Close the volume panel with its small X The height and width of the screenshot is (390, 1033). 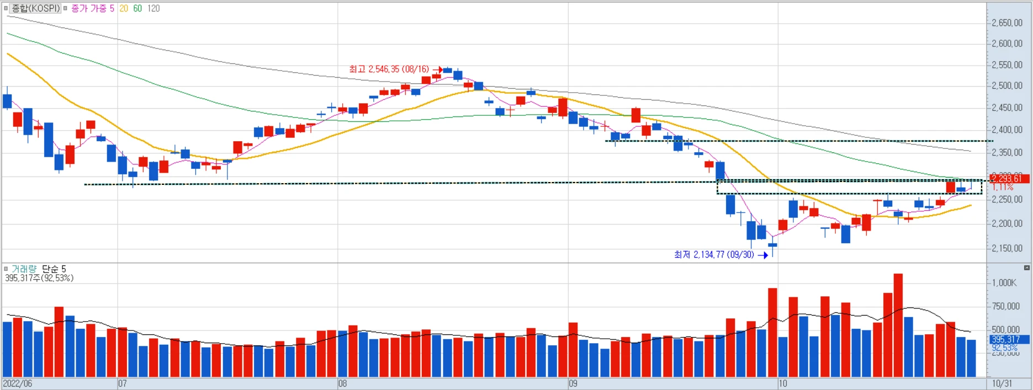click(x=1027, y=268)
